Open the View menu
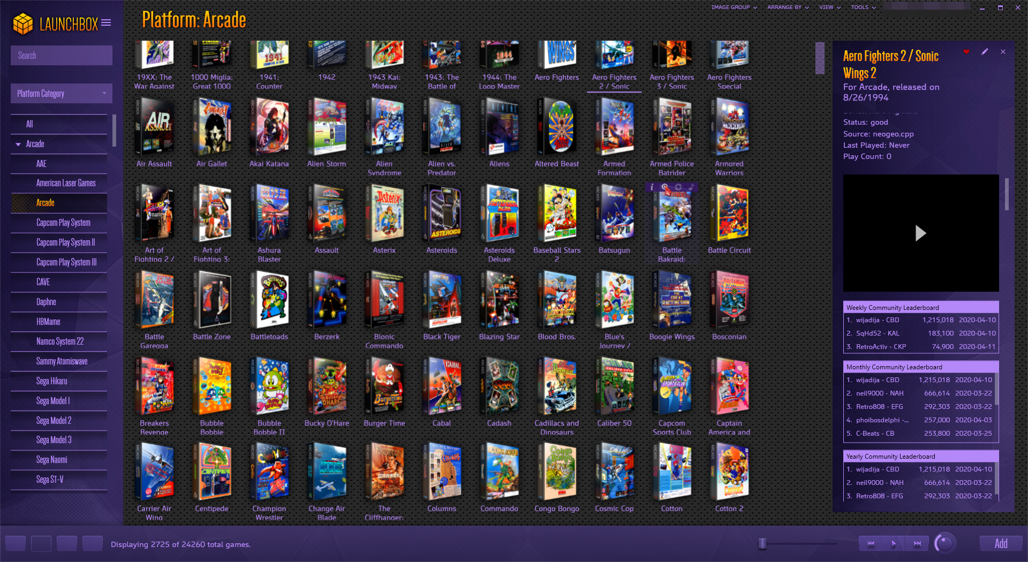This screenshot has height=562, width=1028. tap(830, 7)
